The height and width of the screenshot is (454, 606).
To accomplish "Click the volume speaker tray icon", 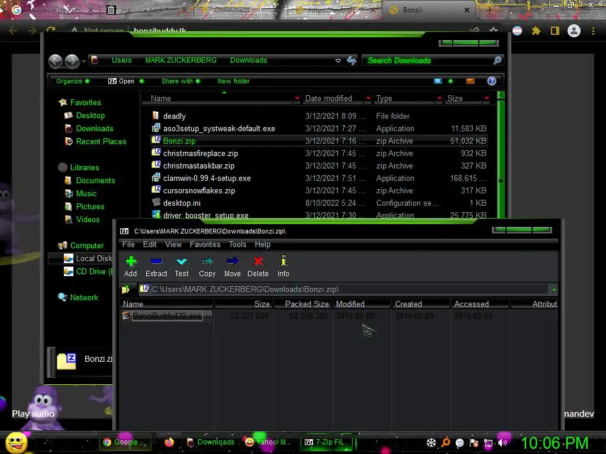I will [x=502, y=443].
